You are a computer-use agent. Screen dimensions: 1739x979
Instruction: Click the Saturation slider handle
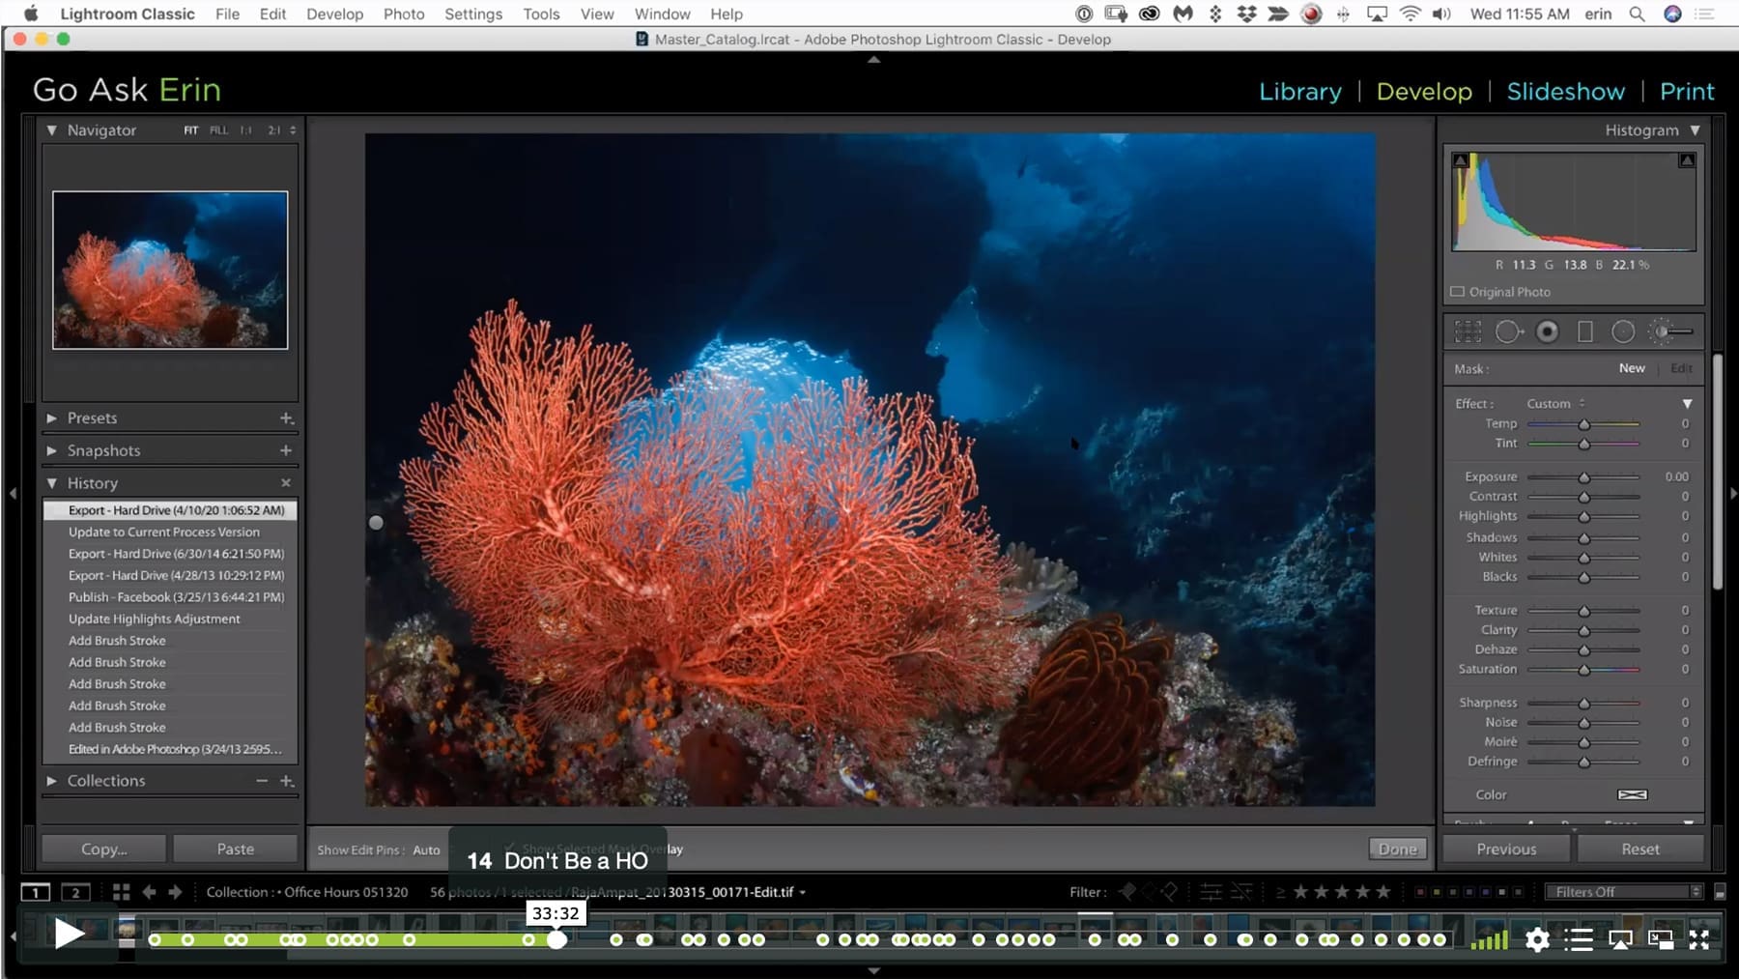(1584, 670)
